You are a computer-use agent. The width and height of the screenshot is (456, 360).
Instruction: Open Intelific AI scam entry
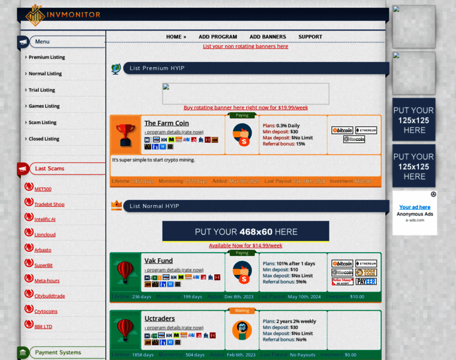(45, 220)
